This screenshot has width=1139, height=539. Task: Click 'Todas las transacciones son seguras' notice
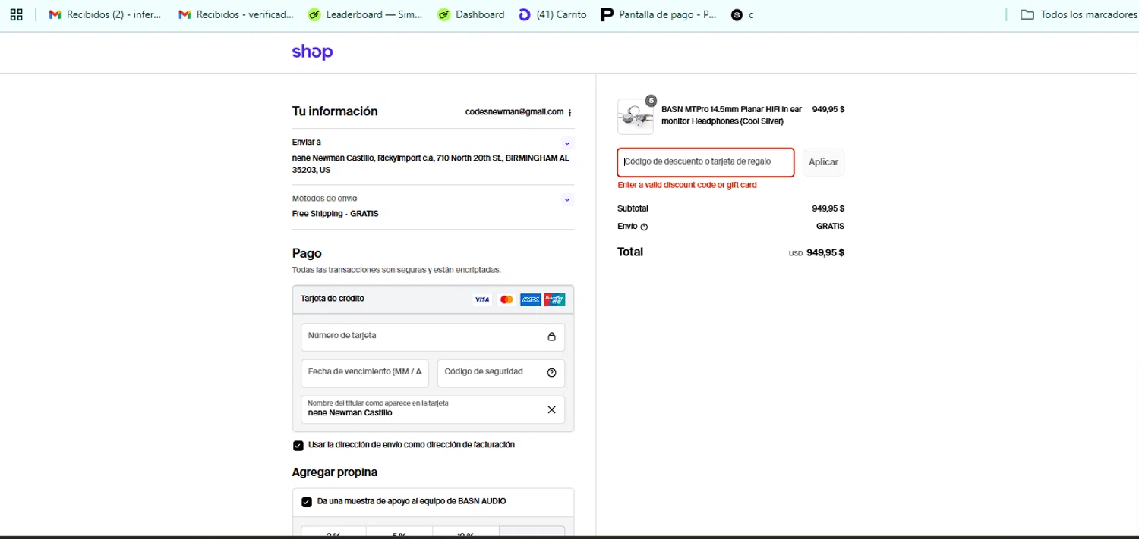[x=396, y=270]
